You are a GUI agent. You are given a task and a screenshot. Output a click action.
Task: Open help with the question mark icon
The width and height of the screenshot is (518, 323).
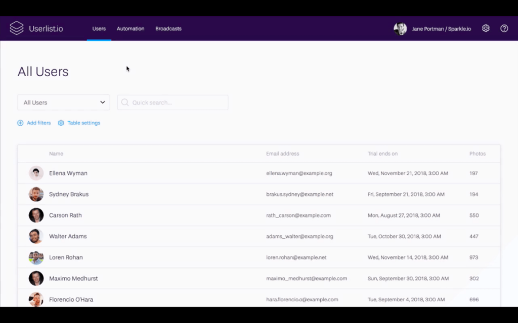(504, 28)
